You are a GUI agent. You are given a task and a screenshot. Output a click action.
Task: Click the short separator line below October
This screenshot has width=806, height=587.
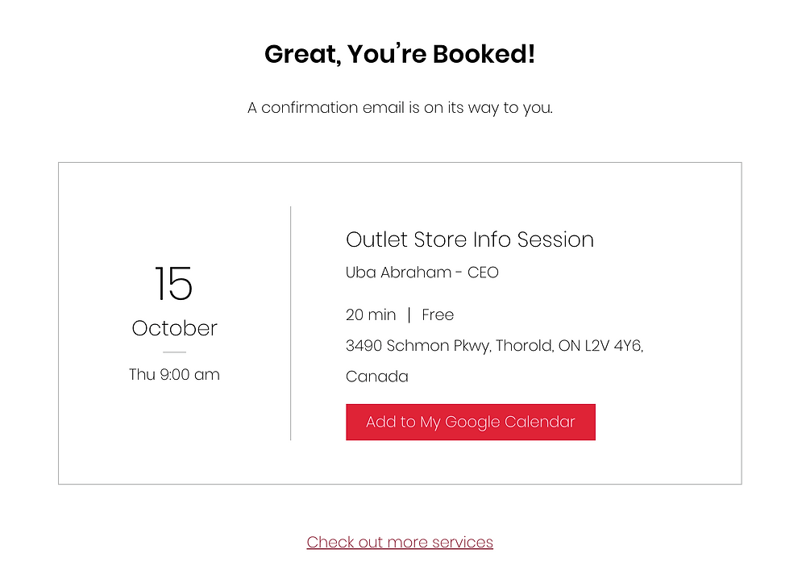pyautogui.click(x=174, y=352)
